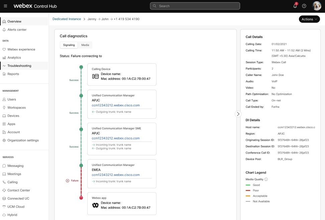This screenshot has width=325, height=220.
Task: Click the red Failure status icon
Action: [x=68, y=181]
